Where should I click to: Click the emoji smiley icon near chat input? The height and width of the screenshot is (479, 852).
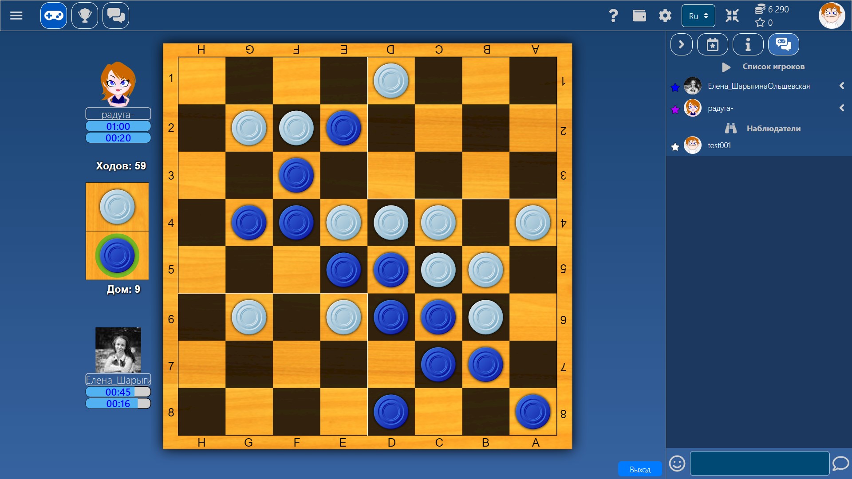677,463
